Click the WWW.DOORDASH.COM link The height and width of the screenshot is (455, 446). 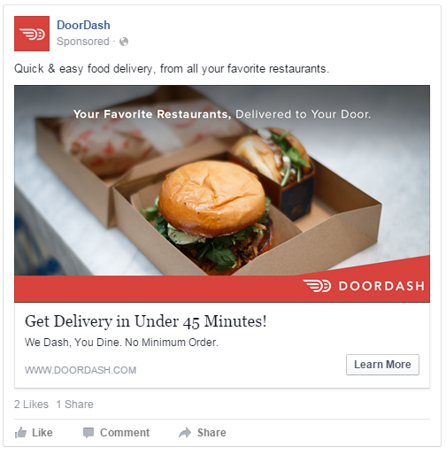click(x=81, y=370)
